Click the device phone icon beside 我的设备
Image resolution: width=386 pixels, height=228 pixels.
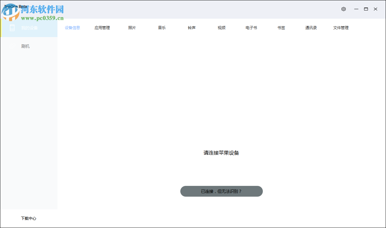12,28
